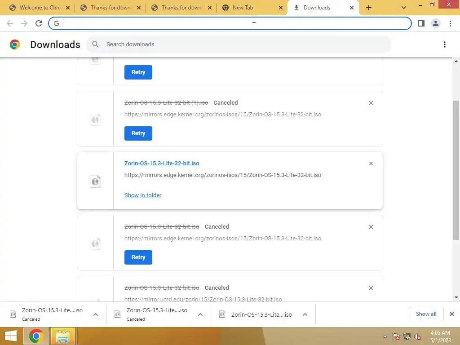The image size is (460, 345).
Task: Click the forward navigation arrow
Action: (24, 23)
